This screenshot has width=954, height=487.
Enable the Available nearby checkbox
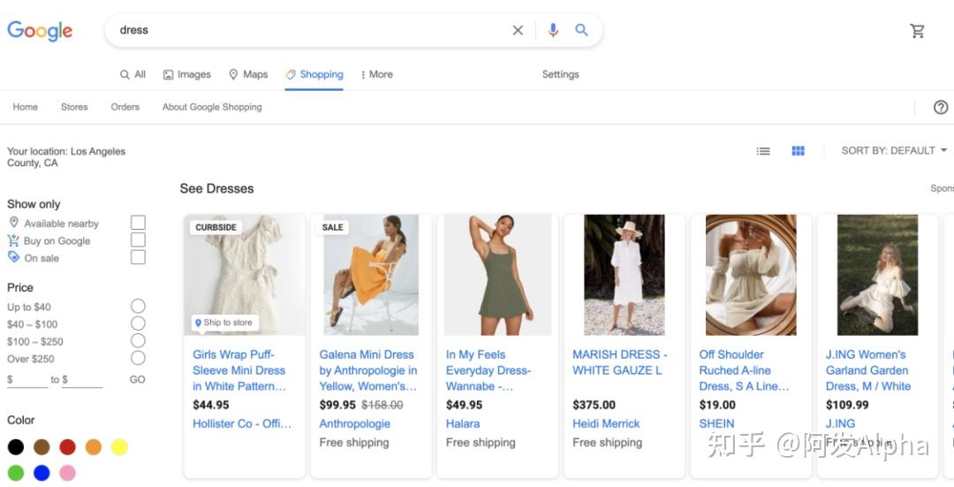tap(138, 223)
